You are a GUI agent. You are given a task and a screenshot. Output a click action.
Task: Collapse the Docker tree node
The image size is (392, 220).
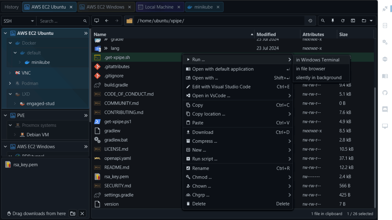click(x=10, y=43)
